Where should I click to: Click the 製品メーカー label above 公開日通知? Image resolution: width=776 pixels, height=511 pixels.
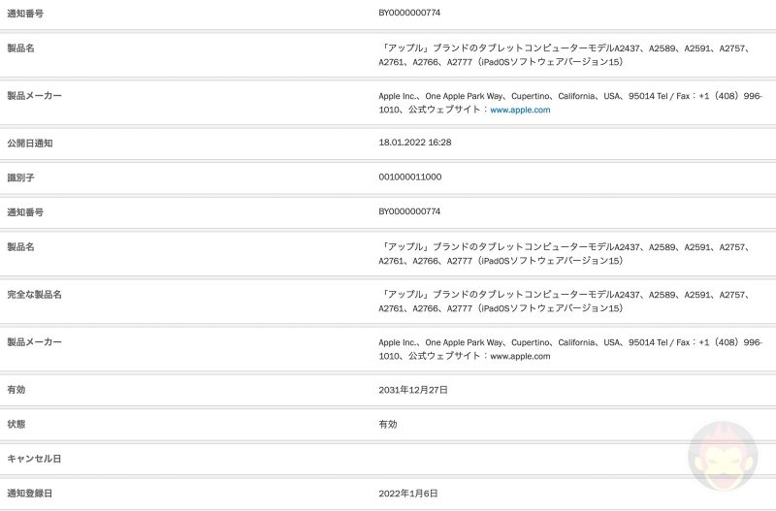coord(34,96)
